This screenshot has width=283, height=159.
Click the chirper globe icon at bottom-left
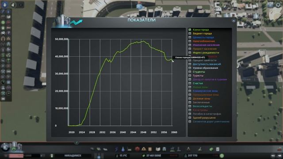[x=5, y=147]
